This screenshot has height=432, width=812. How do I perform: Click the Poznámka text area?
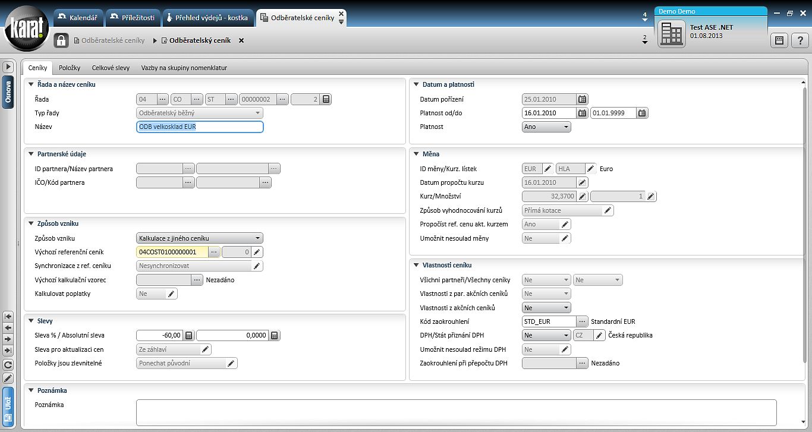[456, 412]
